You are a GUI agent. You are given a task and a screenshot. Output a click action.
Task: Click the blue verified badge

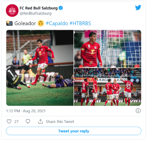tap(61, 8)
